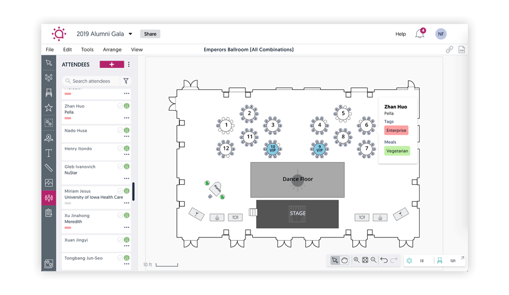The image size is (509, 295).
Task: Open the image insert tool
Action: point(49,183)
